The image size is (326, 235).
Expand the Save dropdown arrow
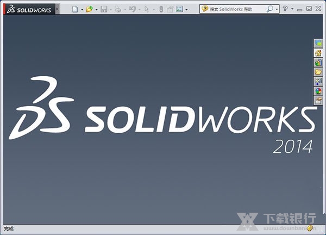pos(111,10)
